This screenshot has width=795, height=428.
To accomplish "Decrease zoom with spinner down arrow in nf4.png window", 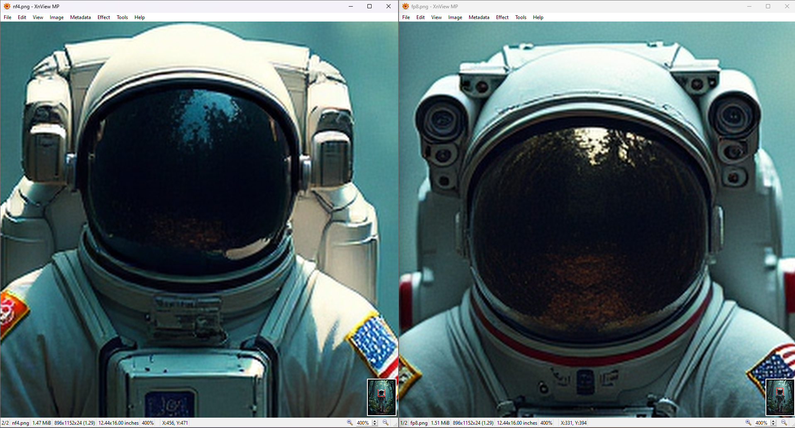I will (x=375, y=425).
